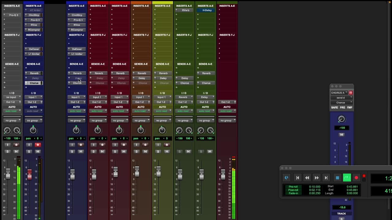The height and width of the screenshot is (220, 392).
Task: Click the Return to Zero transport button
Action: [297, 178]
